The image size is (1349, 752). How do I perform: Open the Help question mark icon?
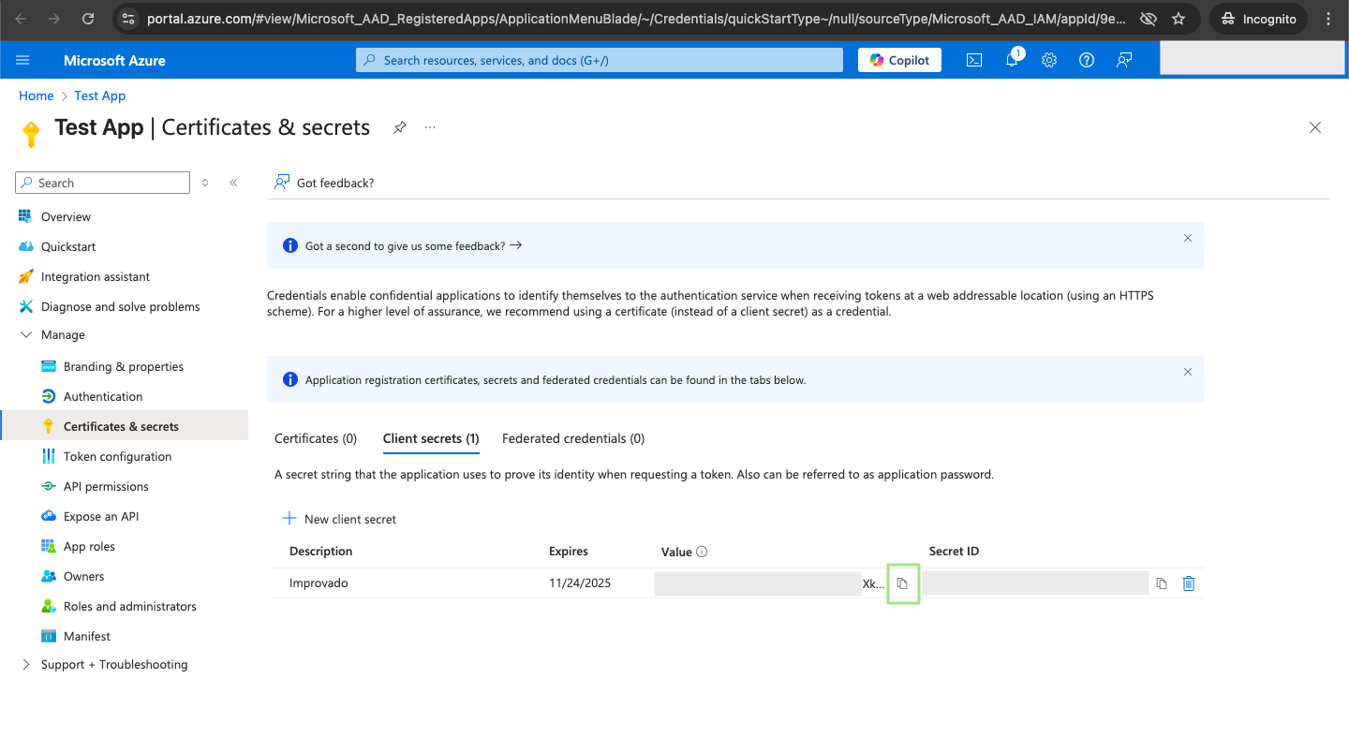[x=1087, y=60]
